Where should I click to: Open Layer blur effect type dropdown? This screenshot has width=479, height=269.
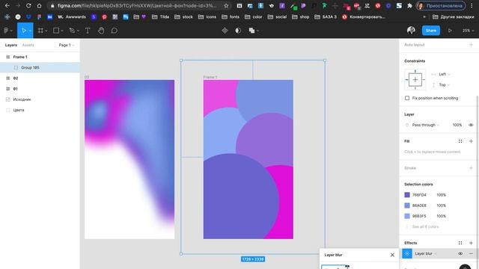(x=426, y=254)
